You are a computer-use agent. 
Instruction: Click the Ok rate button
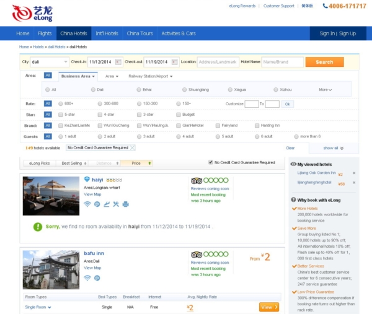(287, 104)
